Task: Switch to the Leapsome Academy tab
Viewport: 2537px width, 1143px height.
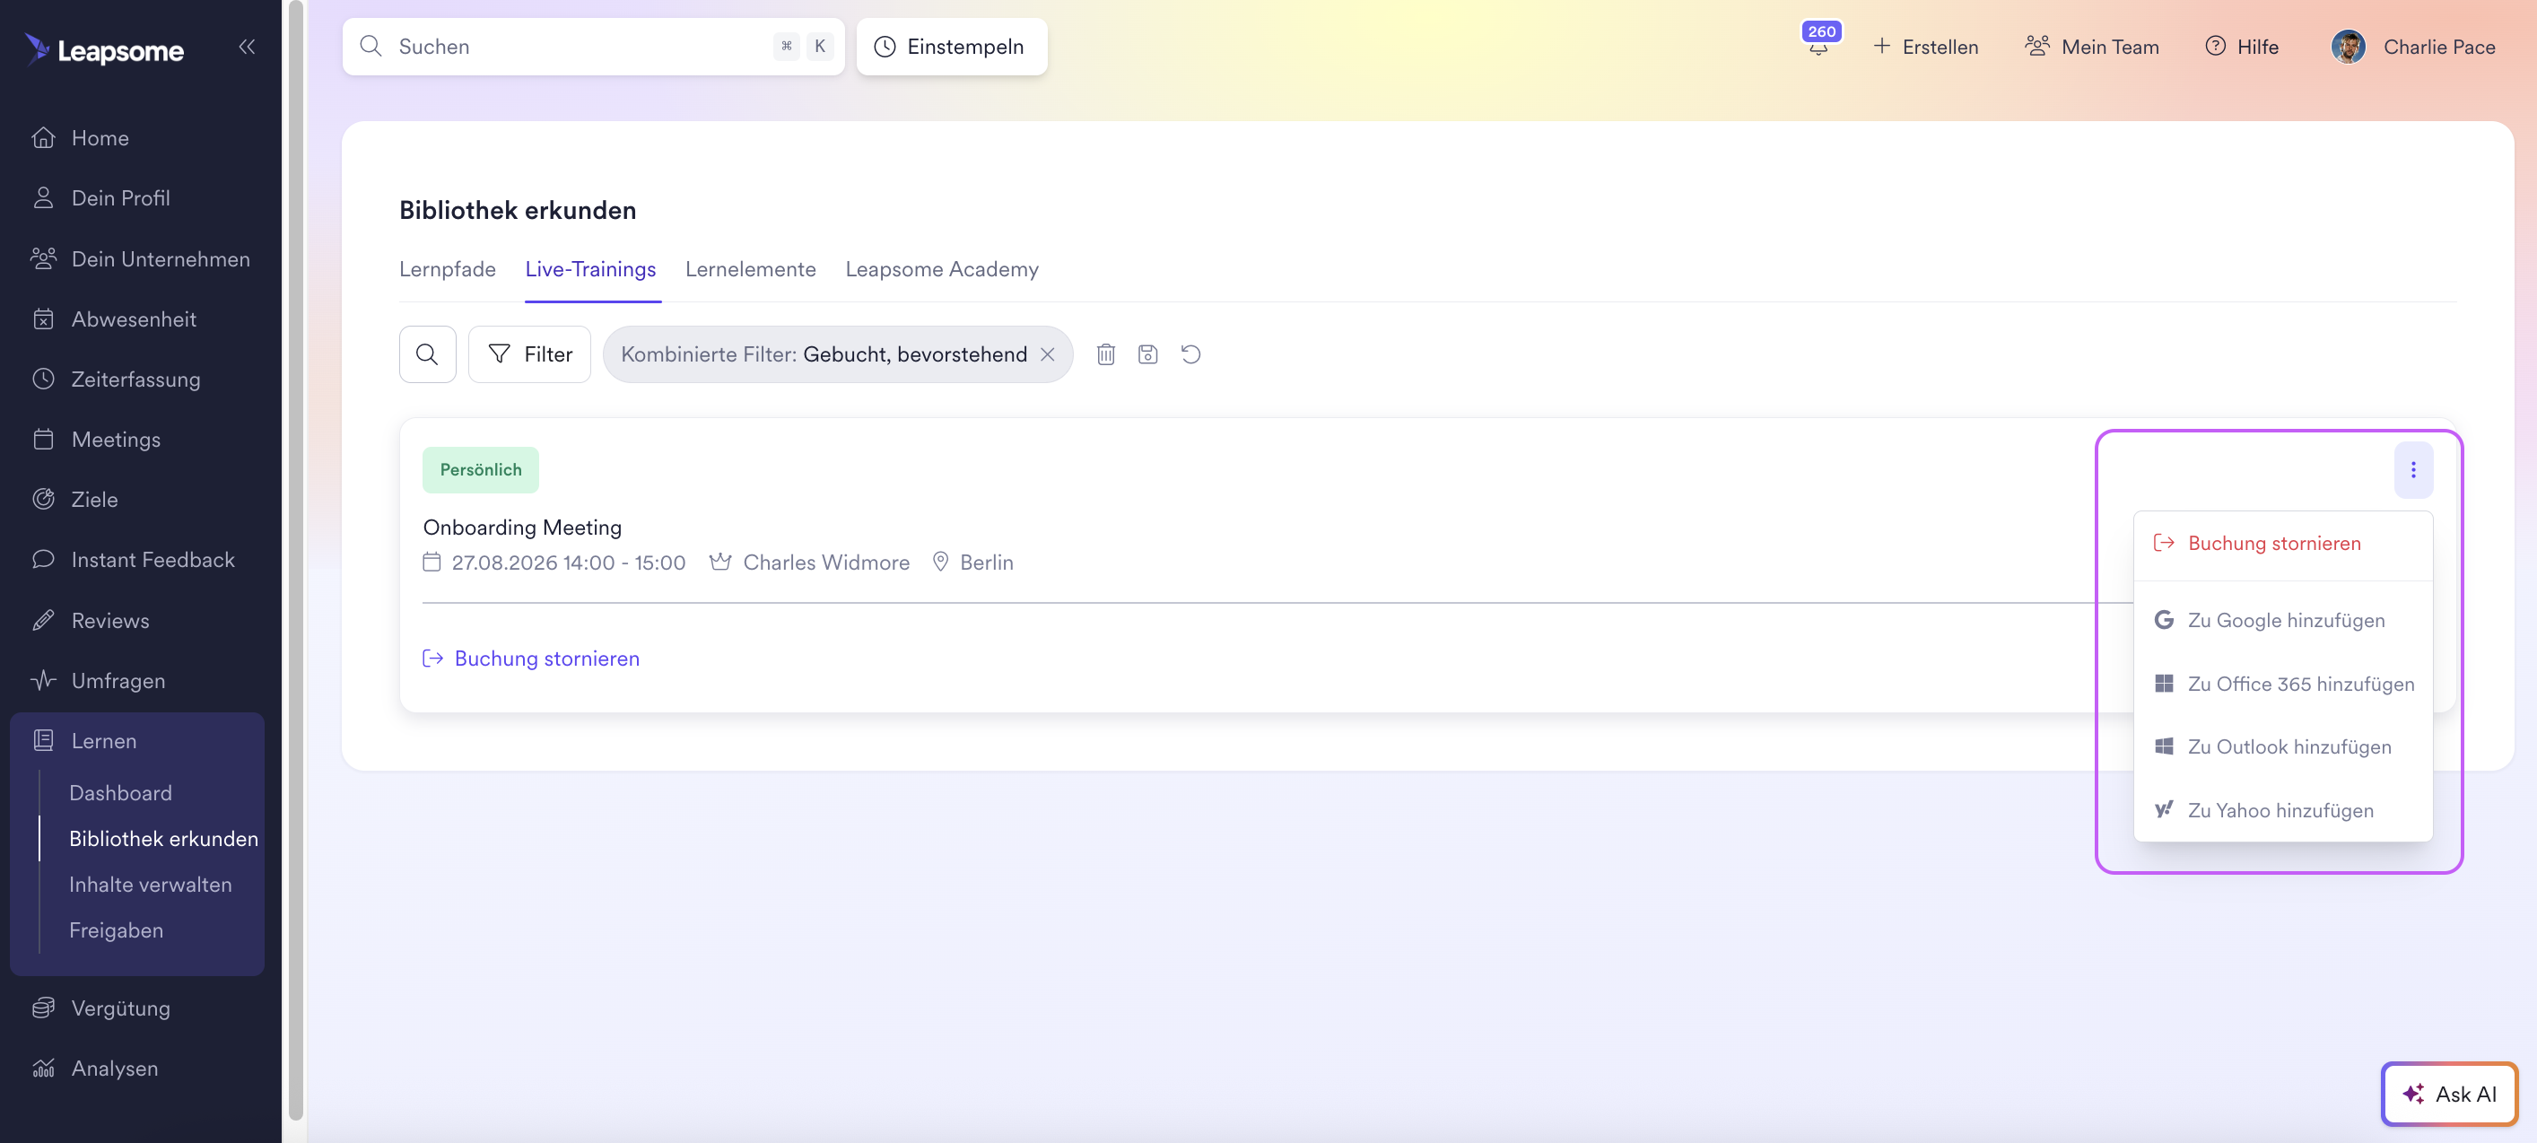Action: tap(942, 269)
